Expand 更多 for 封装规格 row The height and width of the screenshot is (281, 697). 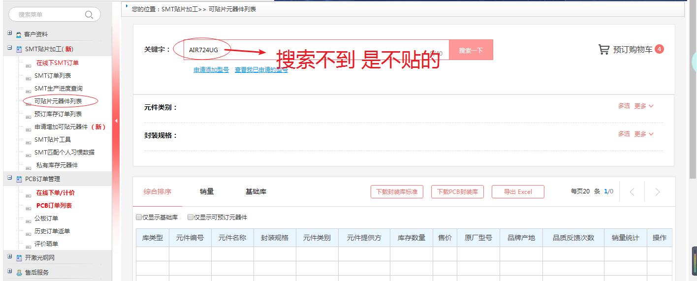click(x=643, y=134)
